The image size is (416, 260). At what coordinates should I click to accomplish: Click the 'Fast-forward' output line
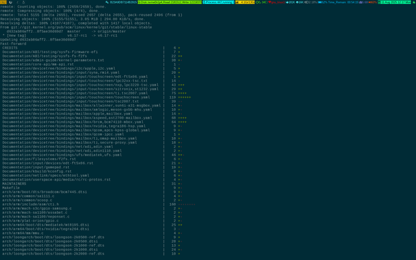[x=13, y=44]
